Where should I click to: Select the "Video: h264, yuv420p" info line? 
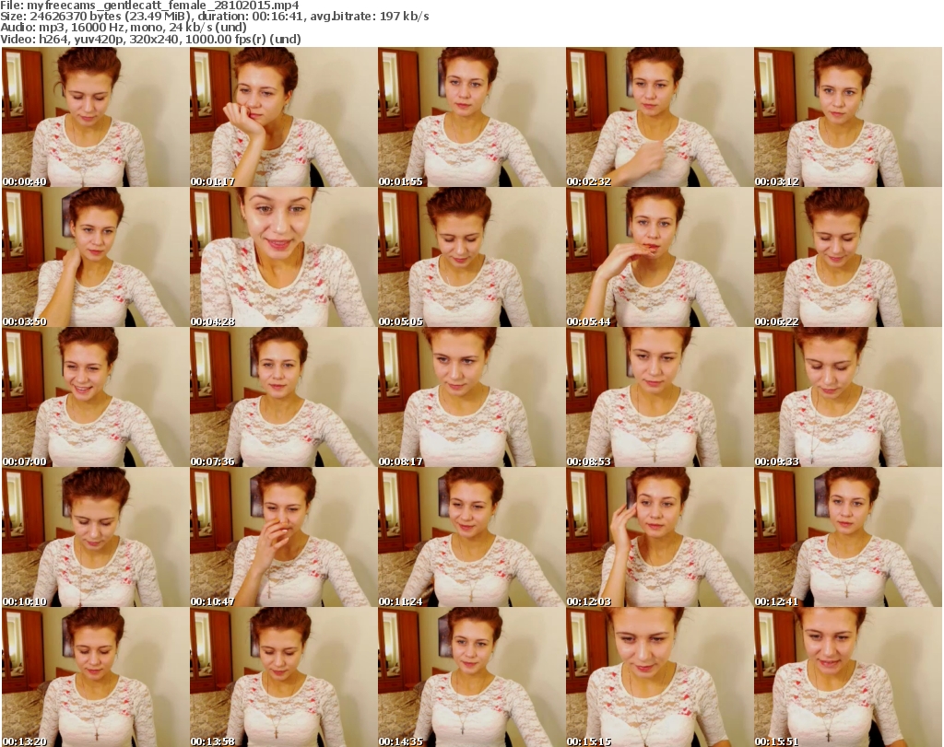tap(150, 39)
